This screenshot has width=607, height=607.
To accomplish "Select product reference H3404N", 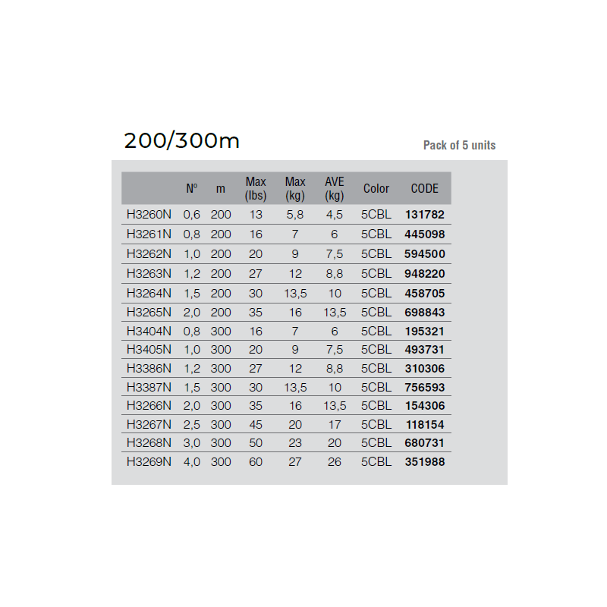I will tap(149, 331).
